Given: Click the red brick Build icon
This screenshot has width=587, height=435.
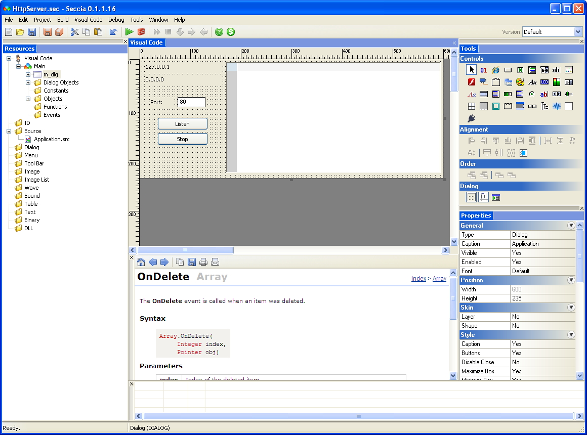Looking at the screenshot, I should coord(141,32).
